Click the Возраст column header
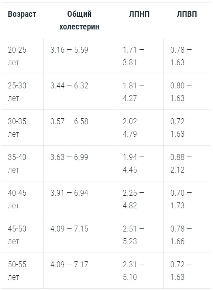Viewport: 213px width, 290px height. click(22, 14)
